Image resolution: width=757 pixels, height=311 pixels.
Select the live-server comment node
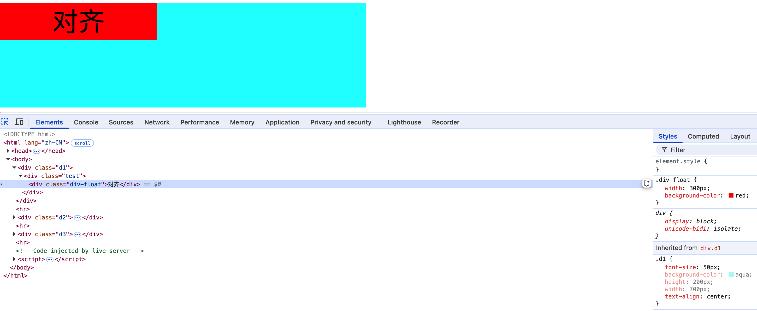coord(80,251)
